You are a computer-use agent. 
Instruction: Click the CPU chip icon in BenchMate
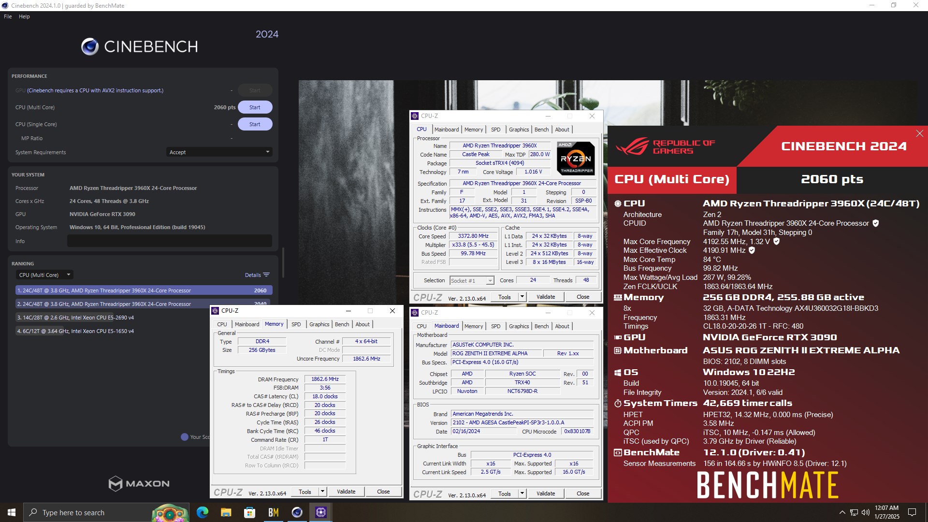618,203
